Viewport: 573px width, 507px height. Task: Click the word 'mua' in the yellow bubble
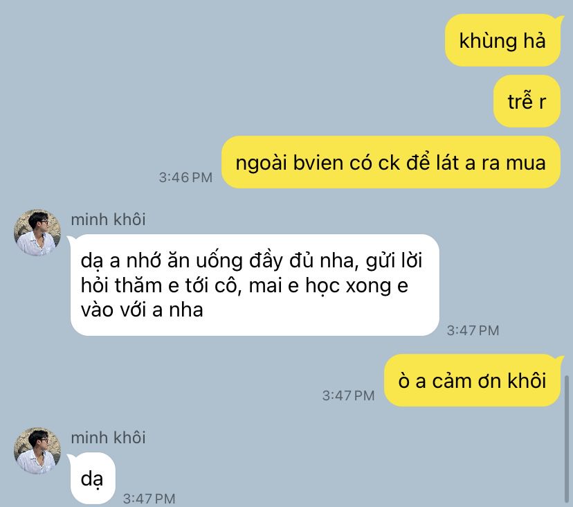(526, 163)
